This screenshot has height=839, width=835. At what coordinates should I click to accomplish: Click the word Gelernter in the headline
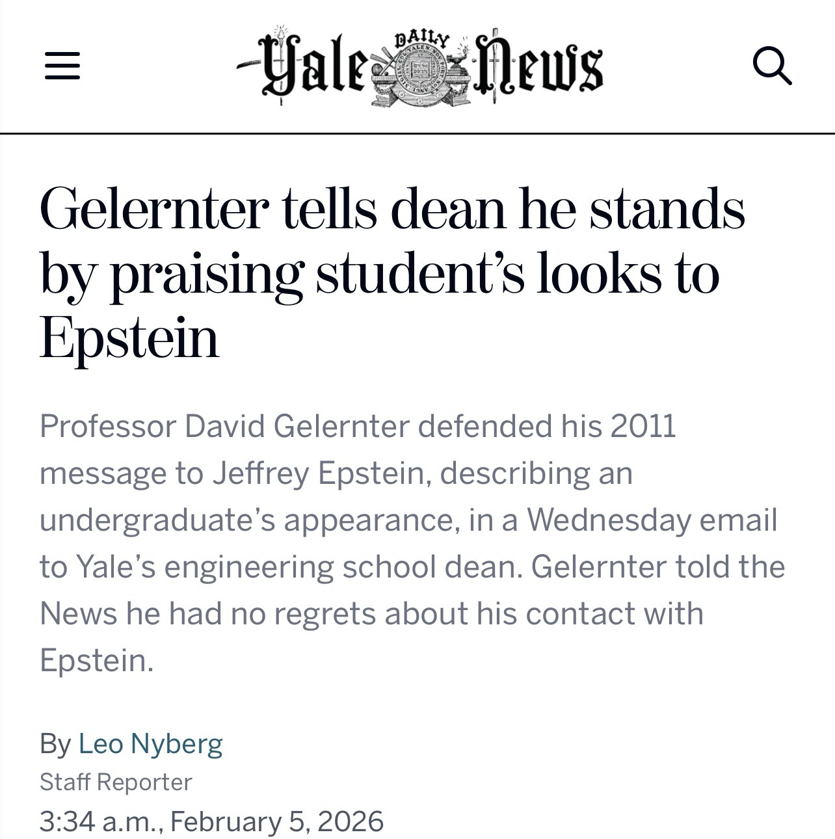pos(154,209)
